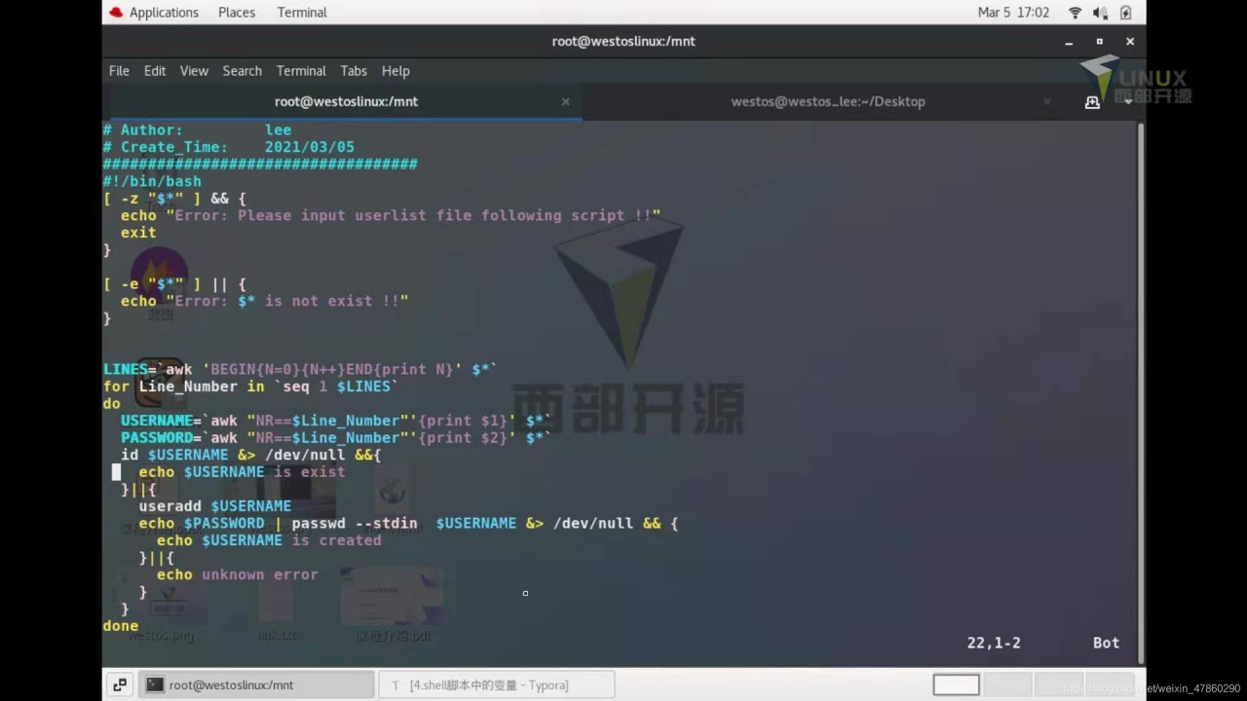1247x701 pixels.
Task: Select the first workspace in switcher
Action: (956, 684)
